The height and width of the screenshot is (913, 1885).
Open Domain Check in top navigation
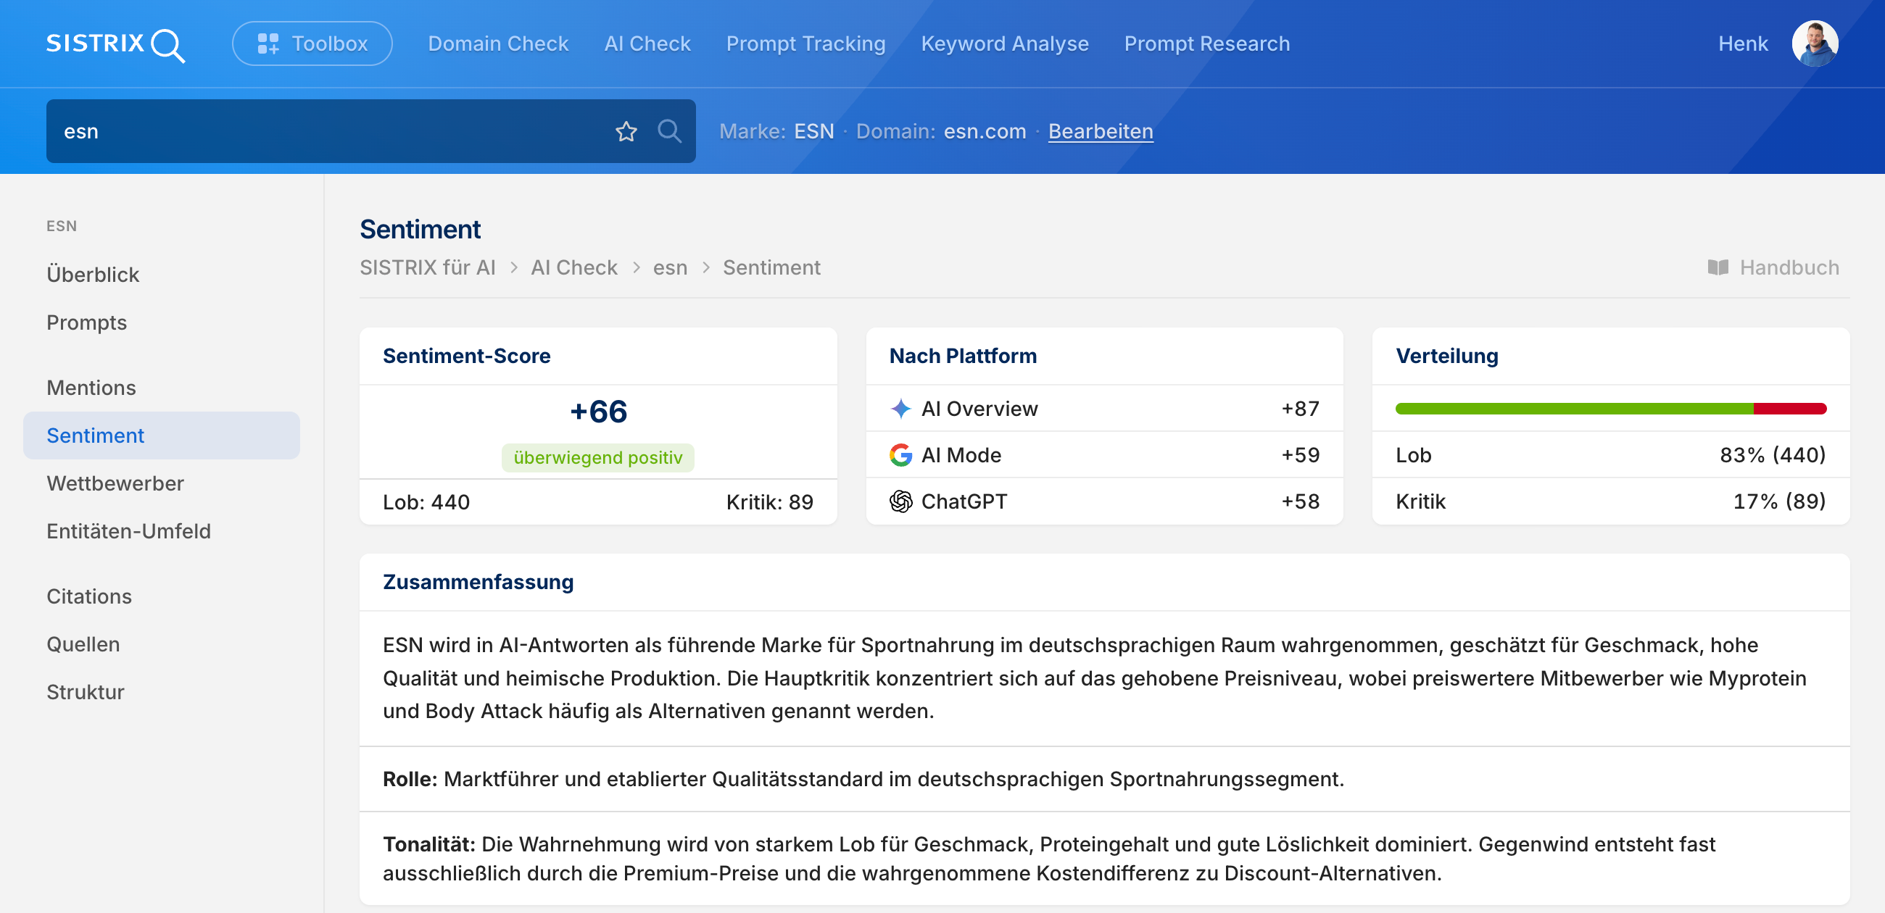(498, 44)
